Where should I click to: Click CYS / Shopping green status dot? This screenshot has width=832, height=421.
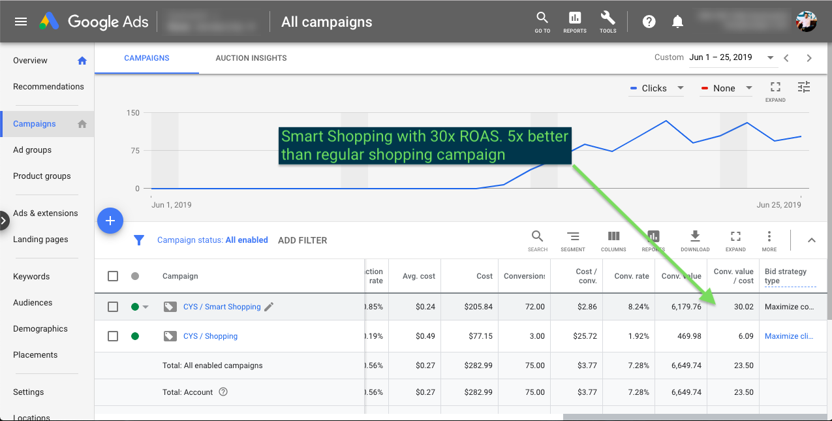135,336
